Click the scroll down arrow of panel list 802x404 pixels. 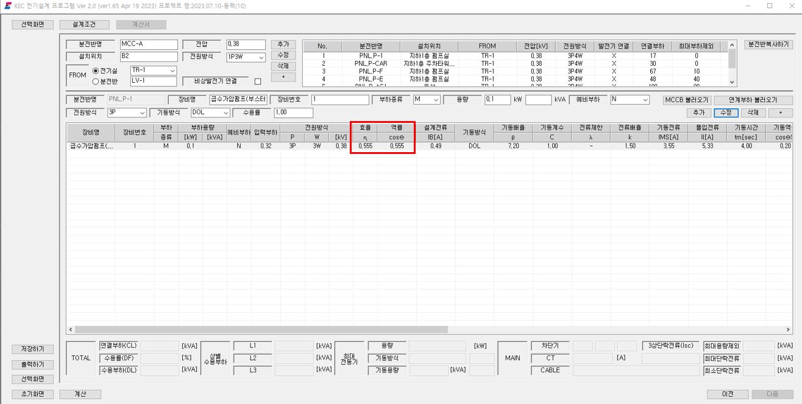tap(732, 83)
